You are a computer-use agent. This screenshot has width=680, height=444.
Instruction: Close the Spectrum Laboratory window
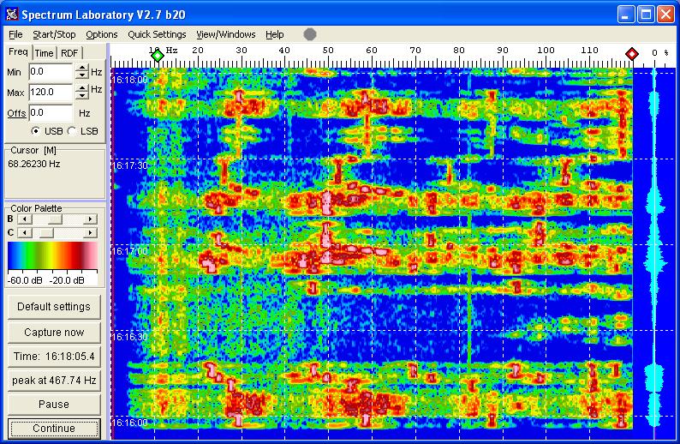tap(665, 15)
